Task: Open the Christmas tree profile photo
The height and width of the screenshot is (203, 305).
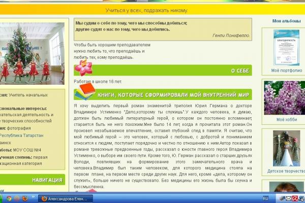Action: [x=32, y=53]
